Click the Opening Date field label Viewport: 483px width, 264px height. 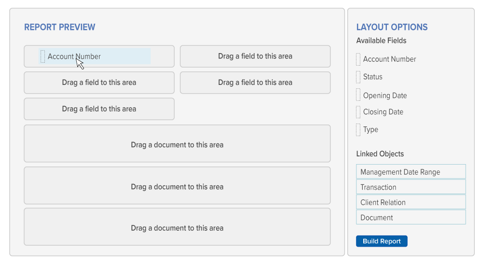[385, 96]
